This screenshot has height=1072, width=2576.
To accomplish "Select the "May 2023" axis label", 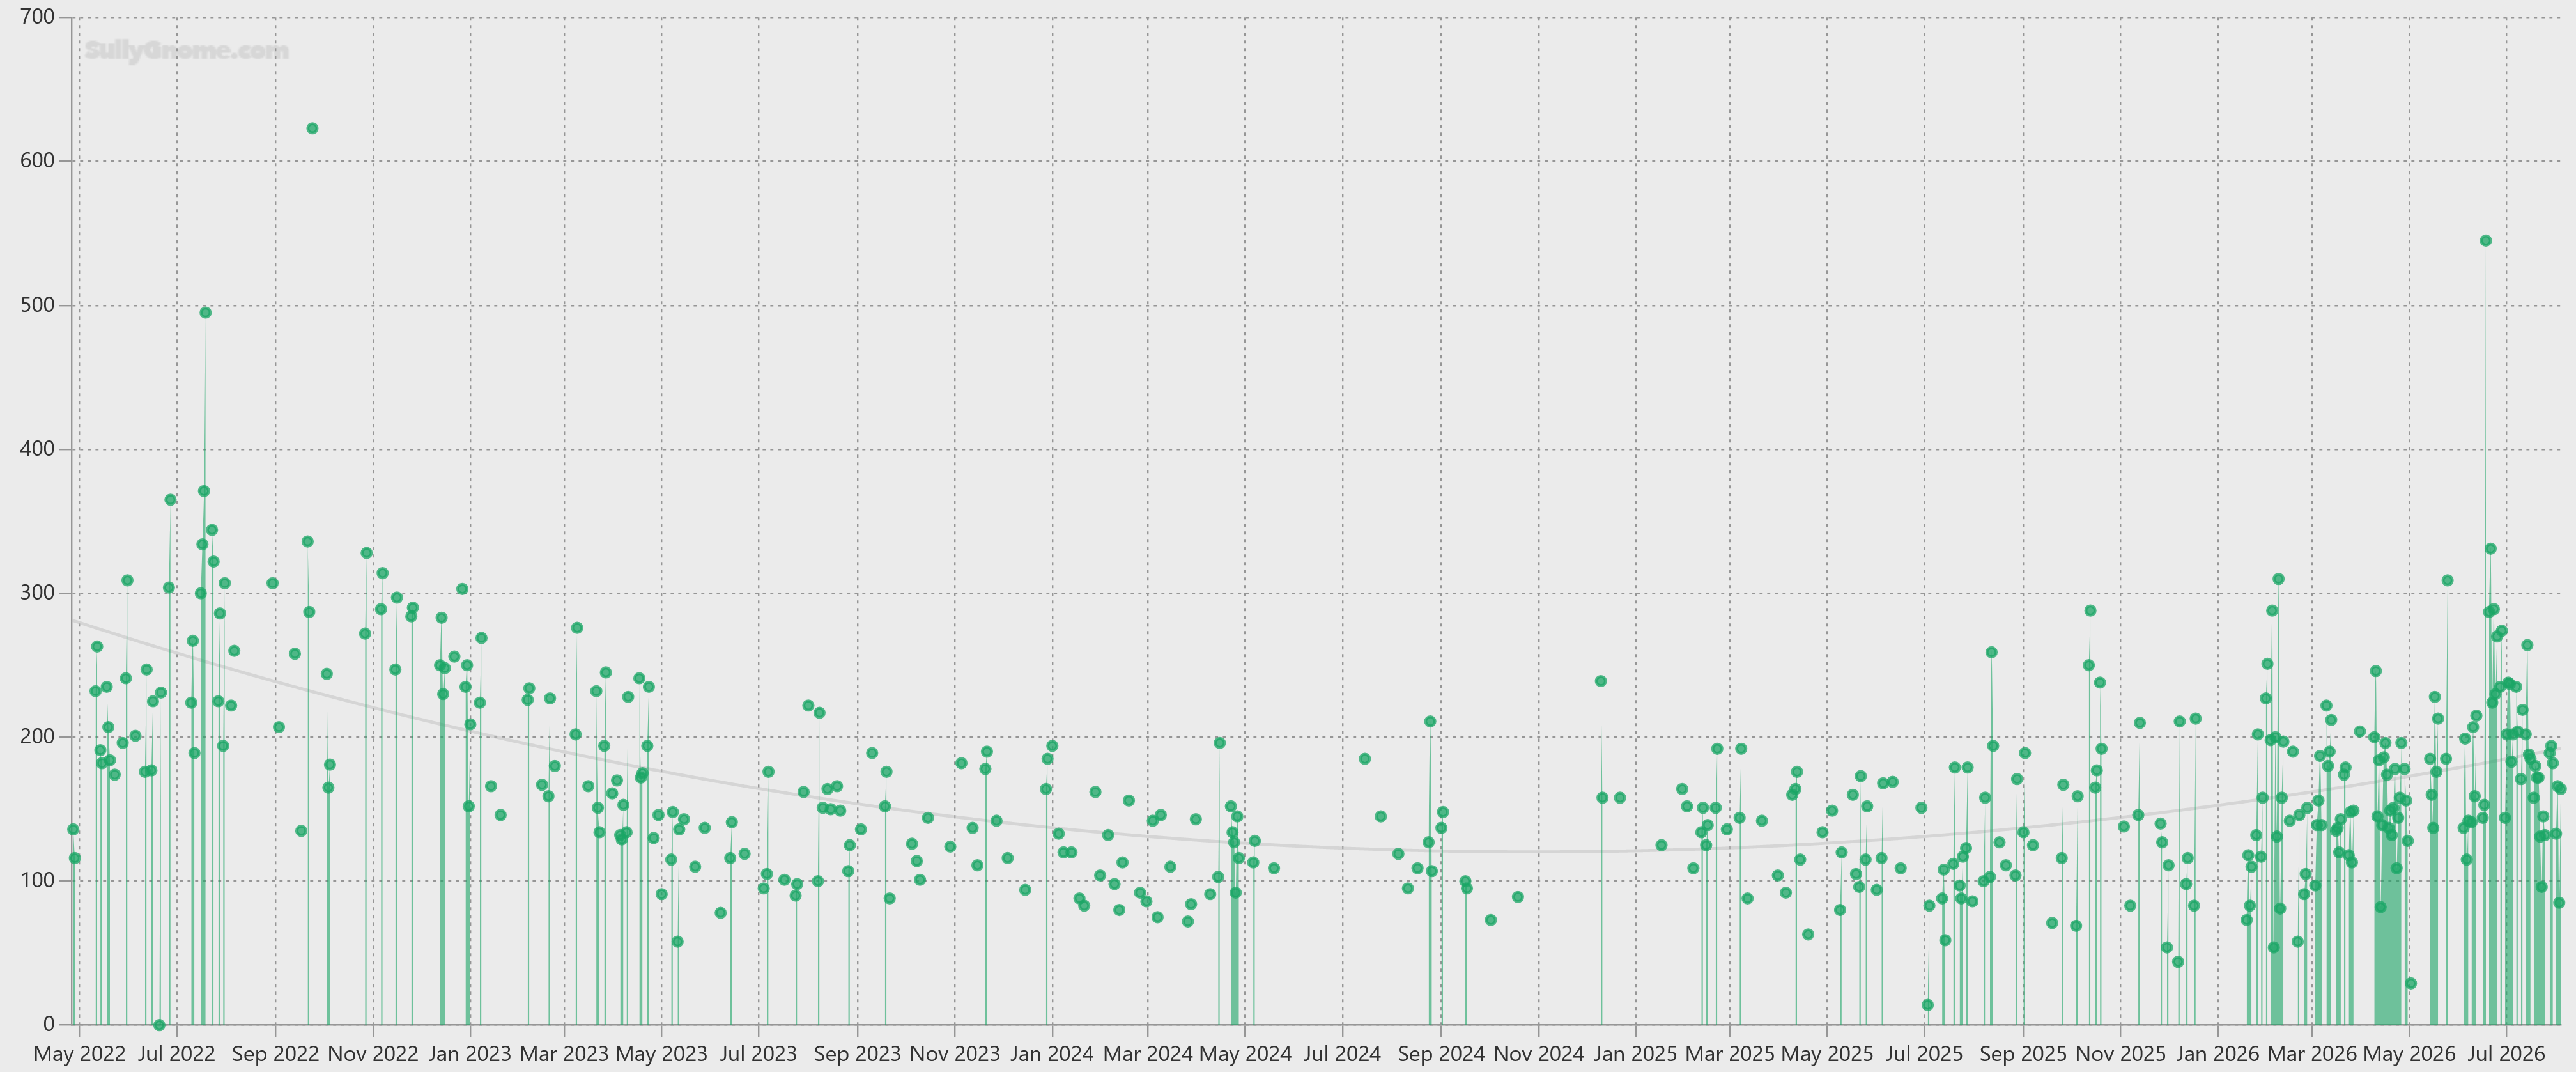I will click(x=661, y=1054).
